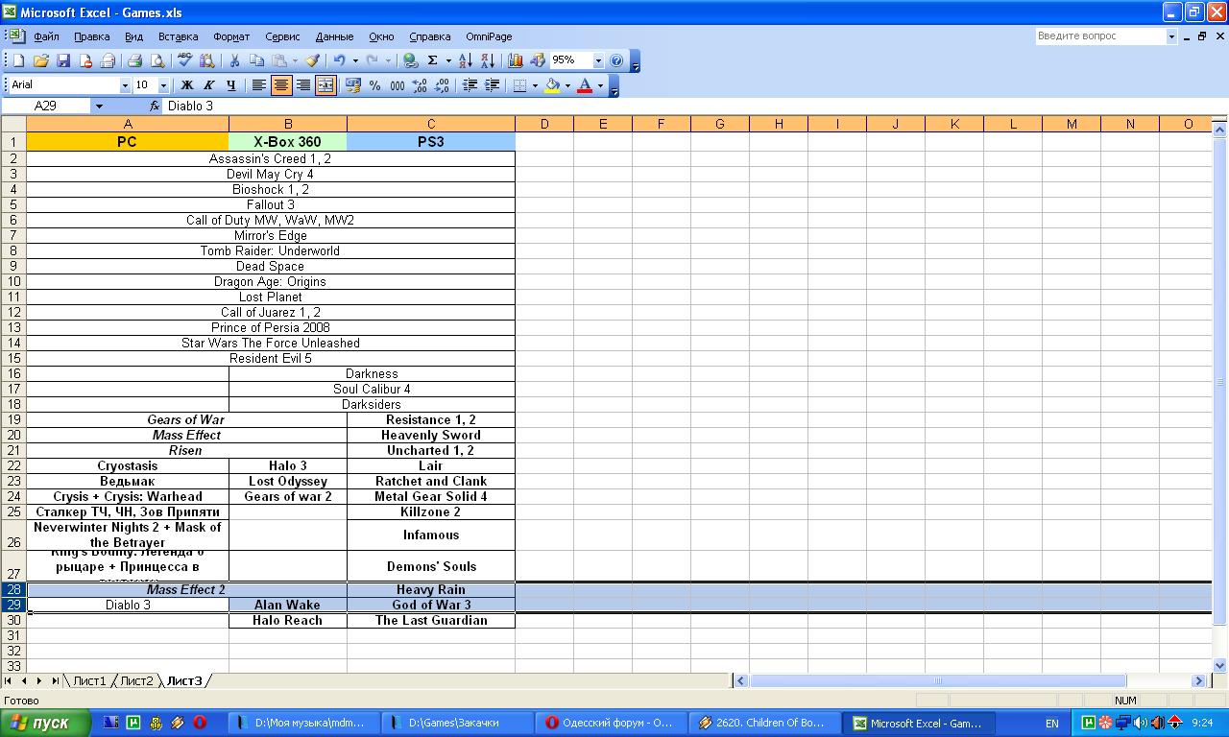The image size is (1229, 737).
Task: Toggle underline (Ч) formatting
Action: (230, 85)
